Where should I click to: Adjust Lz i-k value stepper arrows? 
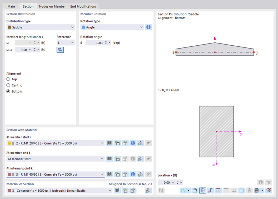(x=35, y=50)
